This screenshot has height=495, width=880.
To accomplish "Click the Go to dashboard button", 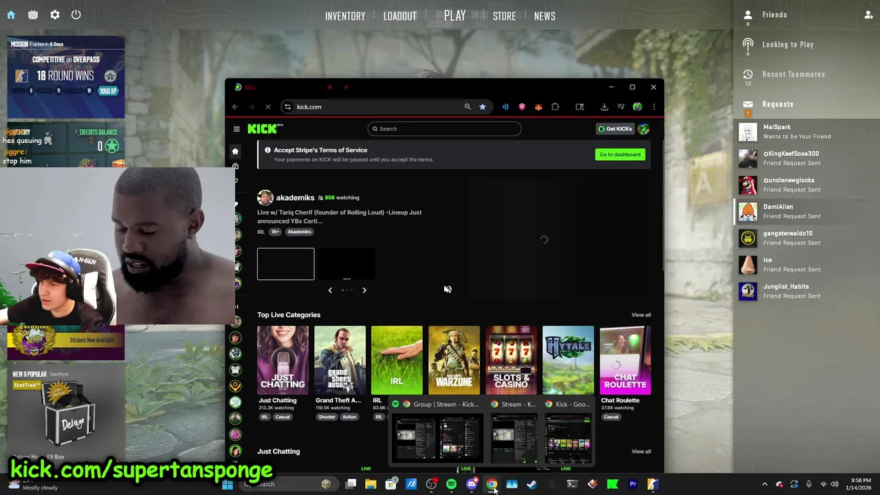I will click(619, 155).
